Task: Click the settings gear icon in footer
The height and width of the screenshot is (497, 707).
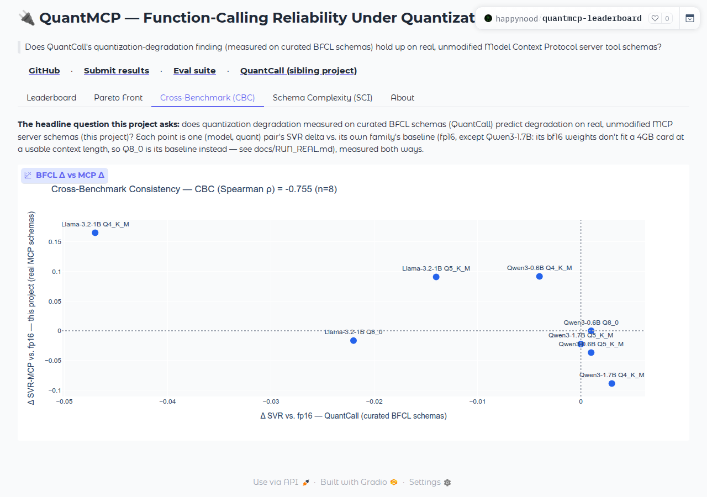Action: coord(447,483)
